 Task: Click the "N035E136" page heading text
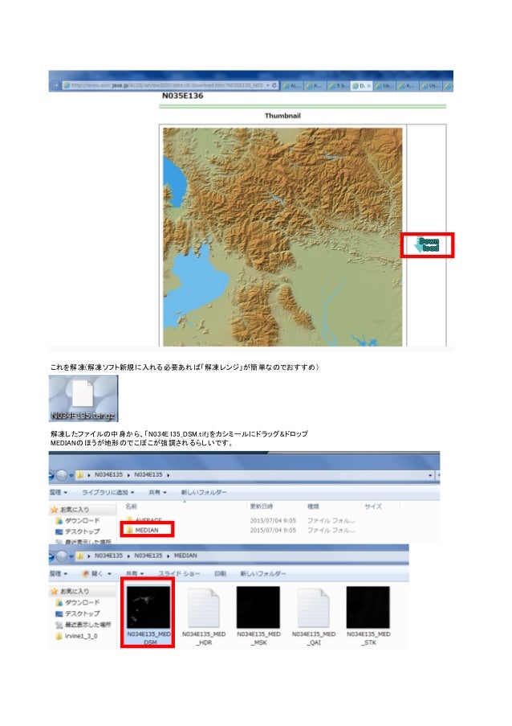(x=182, y=96)
